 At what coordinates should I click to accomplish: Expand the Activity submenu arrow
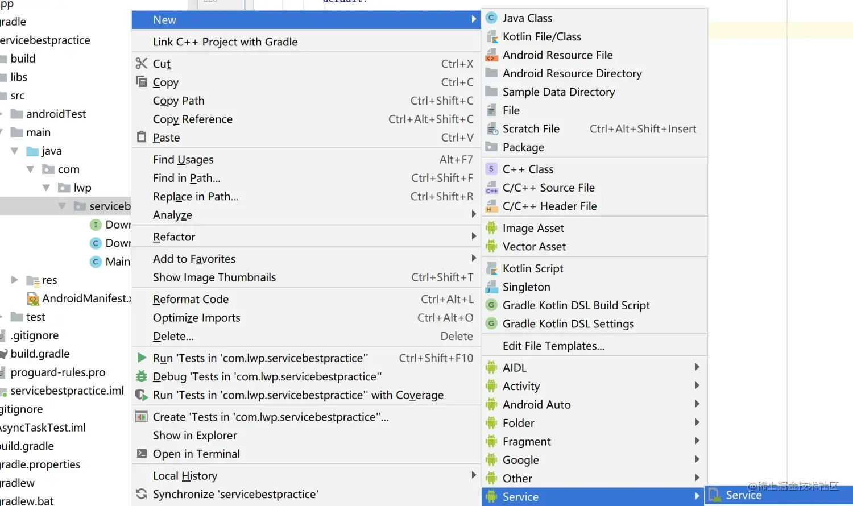point(697,385)
